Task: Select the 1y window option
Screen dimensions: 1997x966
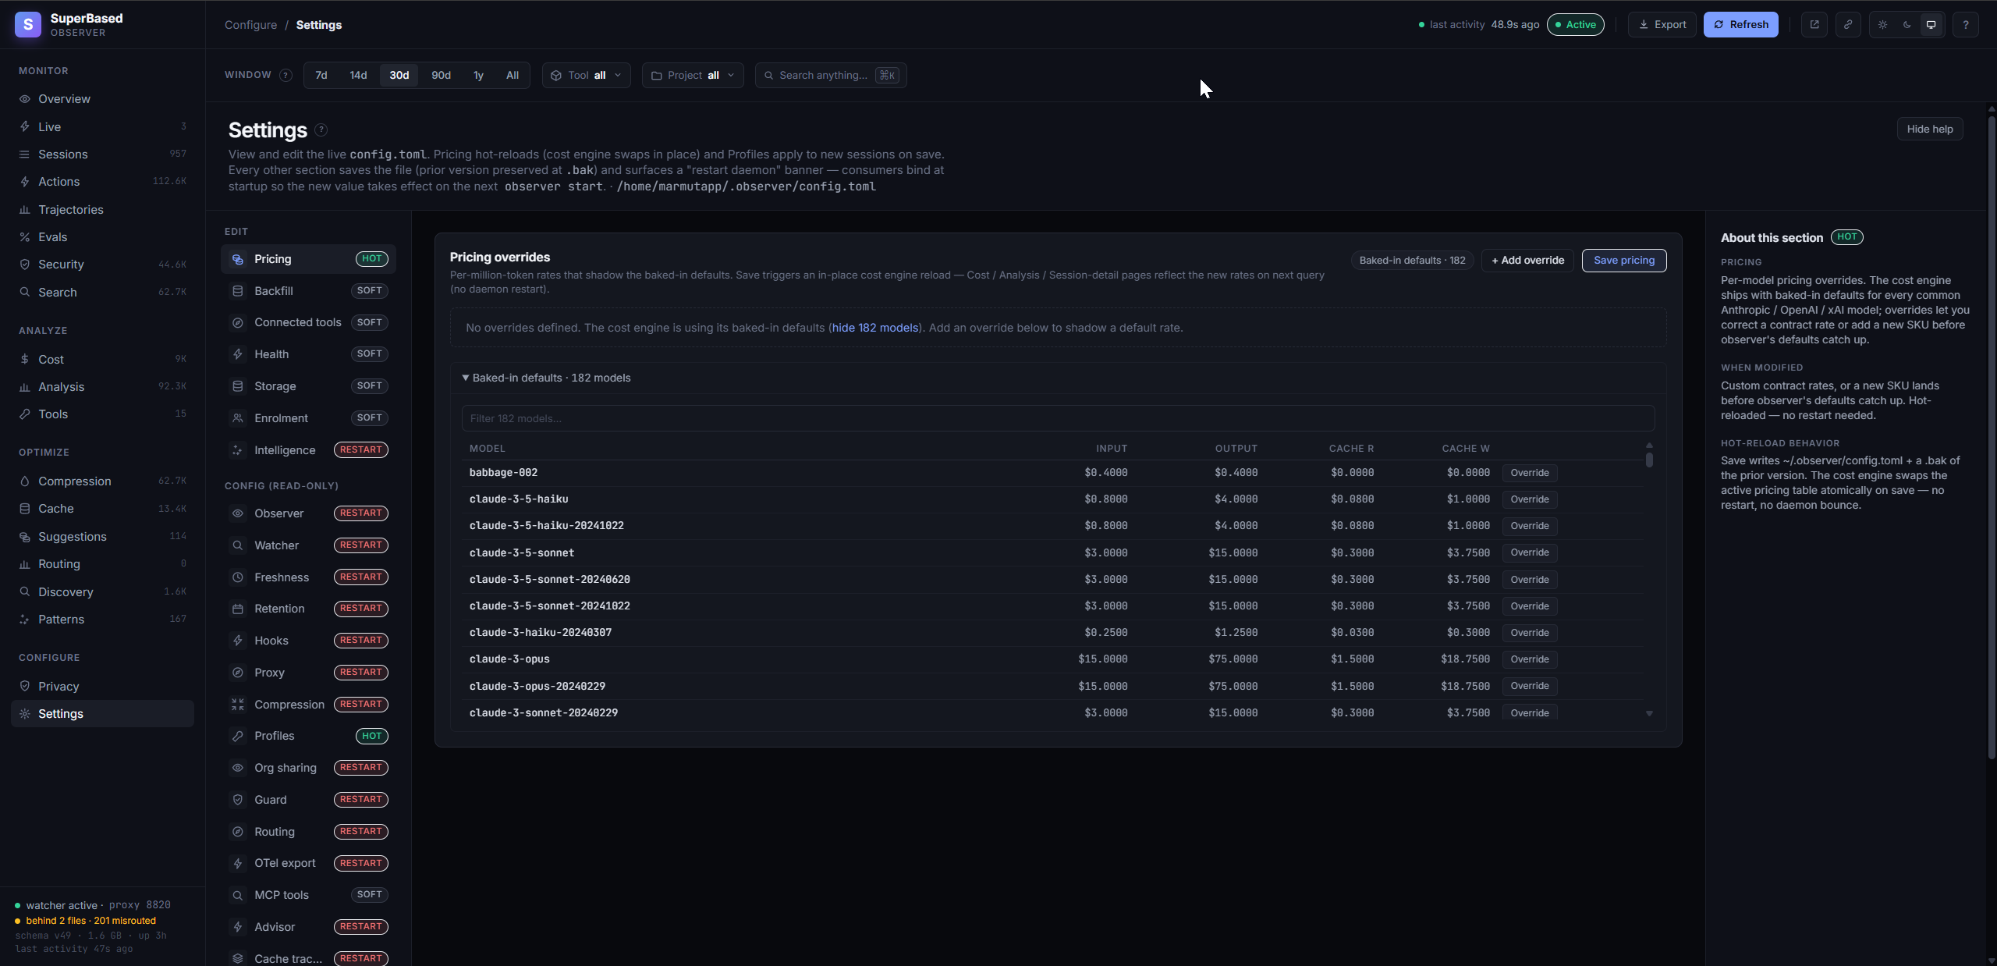Action: (478, 75)
